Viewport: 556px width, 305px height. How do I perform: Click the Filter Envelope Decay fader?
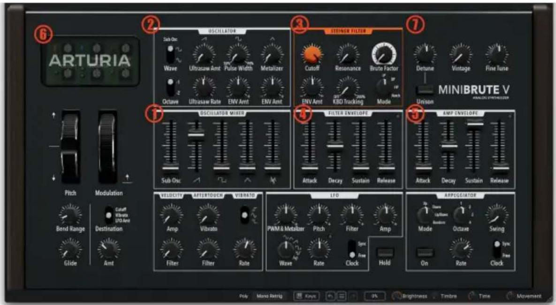tap(335, 146)
